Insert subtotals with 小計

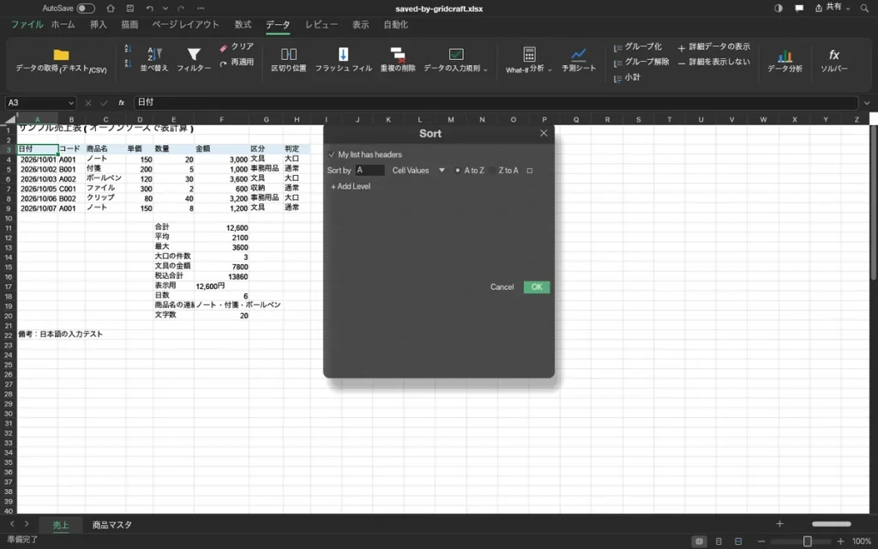[x=627, y=77]
